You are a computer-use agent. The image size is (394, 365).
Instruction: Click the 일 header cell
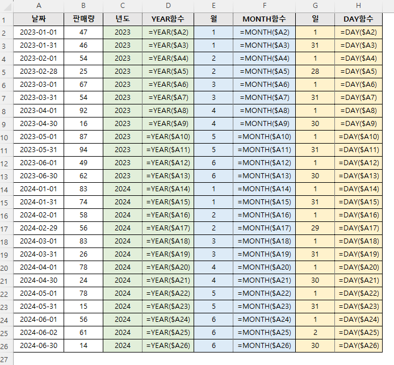(315, 19)
